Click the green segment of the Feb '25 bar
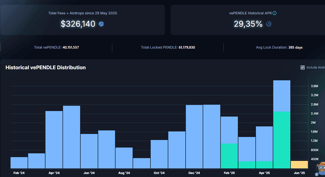Image resolution: width=325 pixels, height=177 pixels. pos(229,156)
